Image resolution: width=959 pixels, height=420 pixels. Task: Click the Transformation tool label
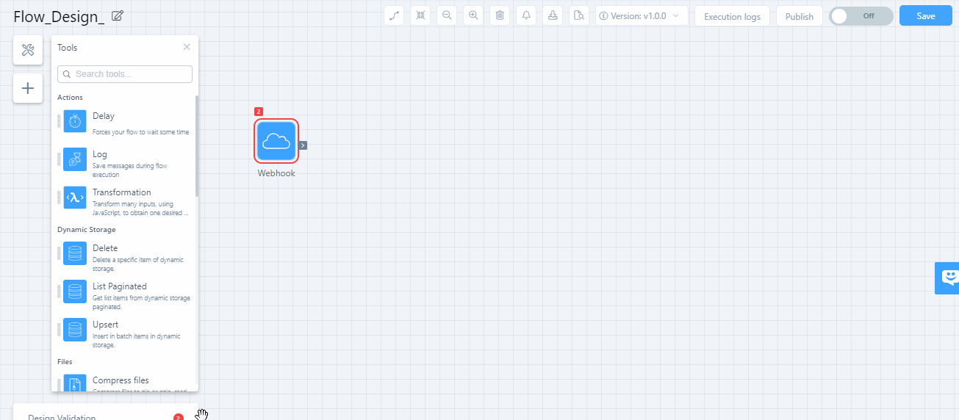pos(122,192)
